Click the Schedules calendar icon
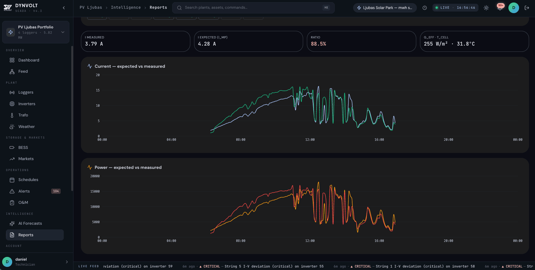Screen dimensions: 535x270 (12, 180)
